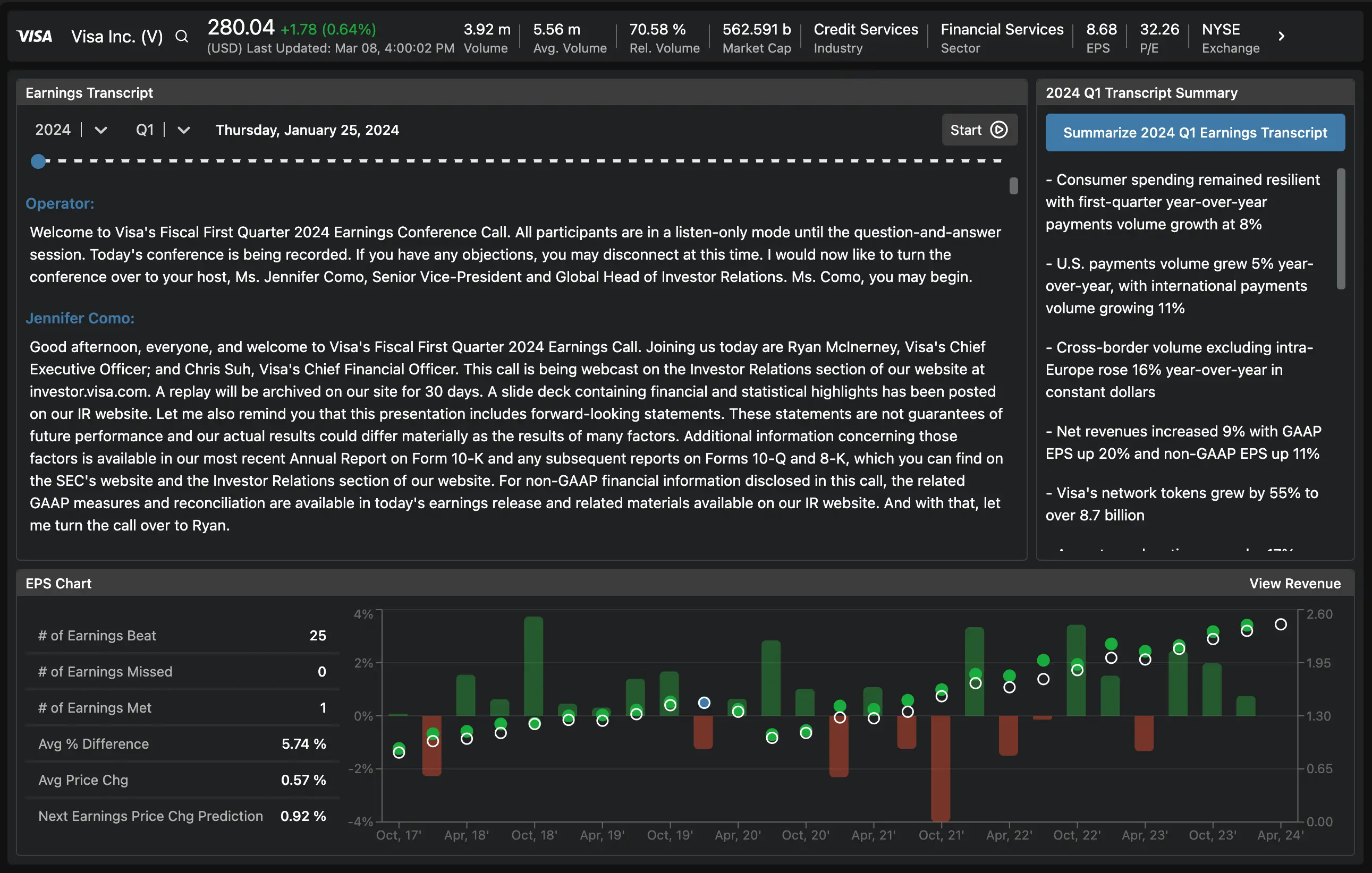The height and width of the screenshot is (873, 1372).
Task: Click the highlighted blue EPS data point
Action: tap(704, 703)
